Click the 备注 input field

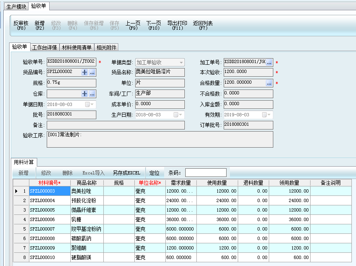pos(116,125)
